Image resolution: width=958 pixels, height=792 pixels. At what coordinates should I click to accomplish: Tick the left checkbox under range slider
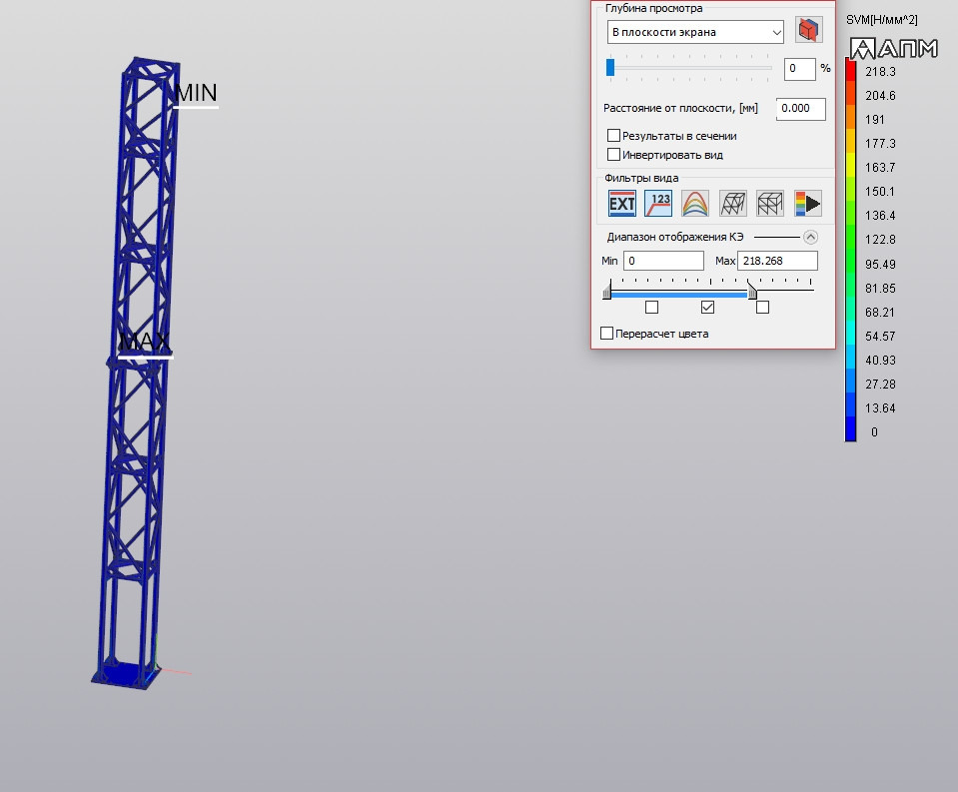click(652, 308)
